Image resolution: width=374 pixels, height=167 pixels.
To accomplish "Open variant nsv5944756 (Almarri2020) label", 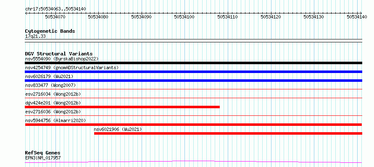I will (55, 120).
